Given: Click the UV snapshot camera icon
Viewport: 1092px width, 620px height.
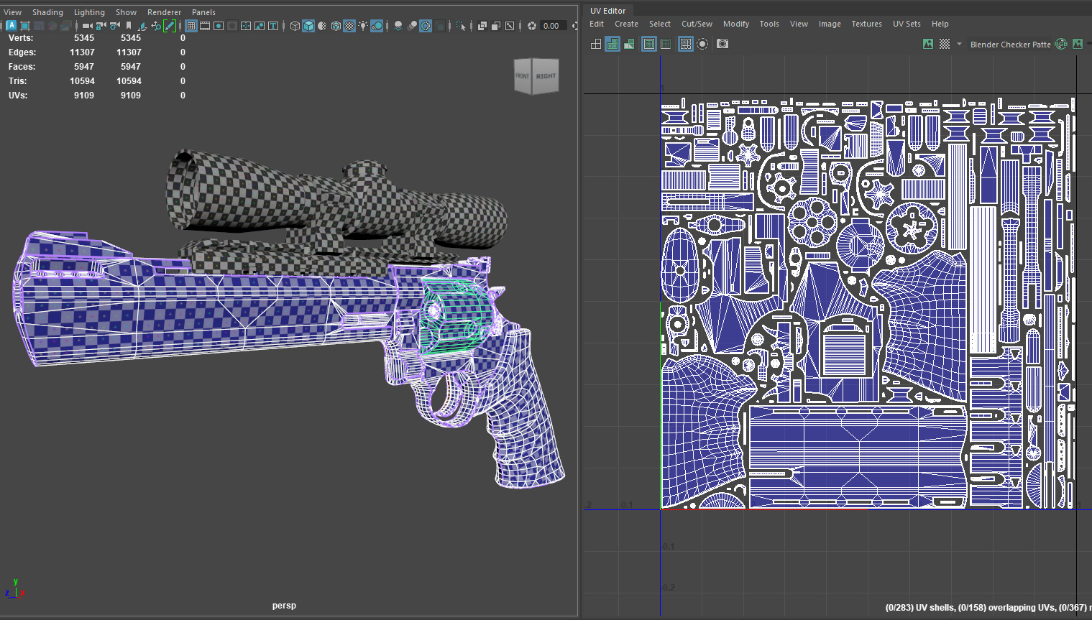Looking at the screenshot, I should (x=722, y=44).
